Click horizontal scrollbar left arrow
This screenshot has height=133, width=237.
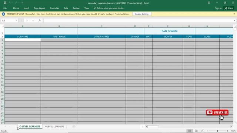click(x=146, y=127)
